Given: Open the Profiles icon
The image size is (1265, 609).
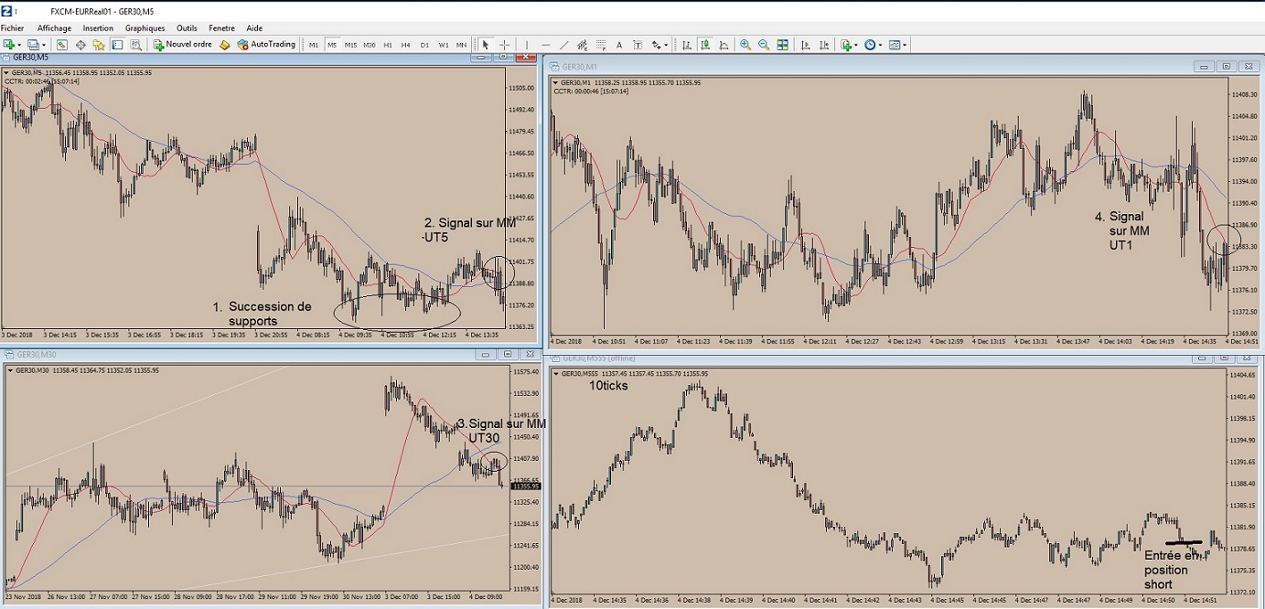Looking at the screenshot, I should 34,45.
